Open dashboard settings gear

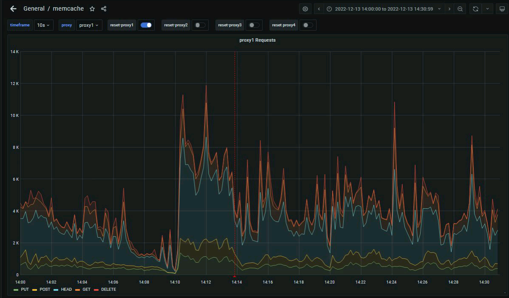pyautogui.click(x=305, y=9)
